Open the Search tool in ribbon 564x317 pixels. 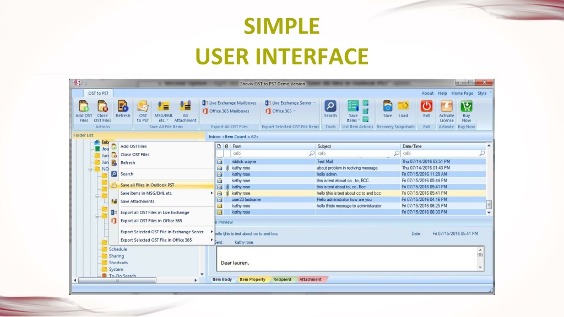coord(330,109)
